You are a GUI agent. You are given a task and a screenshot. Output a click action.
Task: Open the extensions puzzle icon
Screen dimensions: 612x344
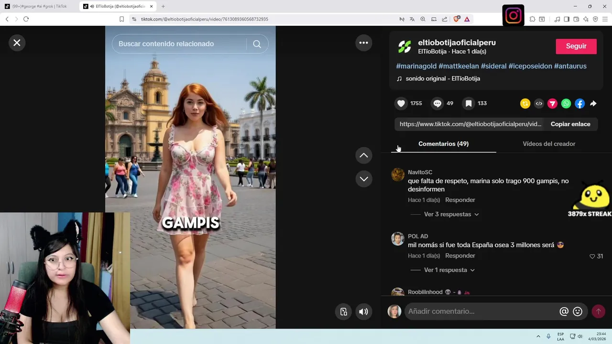click(x=532, y=19)
